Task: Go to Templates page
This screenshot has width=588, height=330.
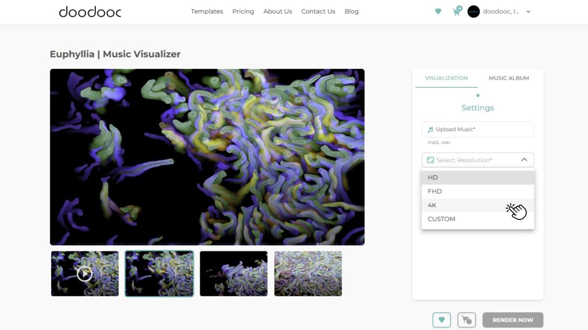Action: [x=207, y=11]
